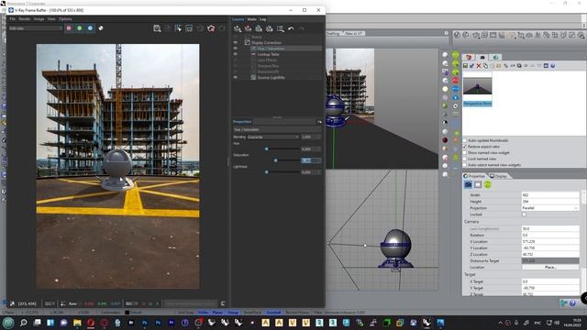The image size is (587, 330).
Task: Toggle Ortho in Rhino status bar
Action: (204, 312)
